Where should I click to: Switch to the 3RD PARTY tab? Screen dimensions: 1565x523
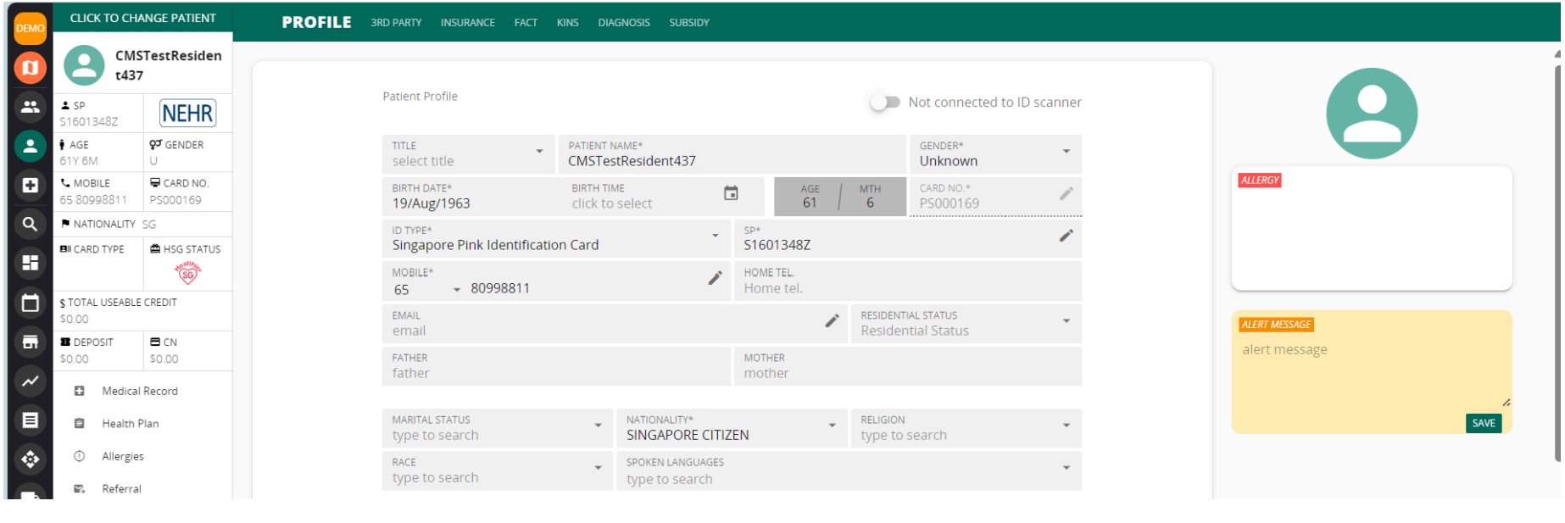(x=396, y=23)
